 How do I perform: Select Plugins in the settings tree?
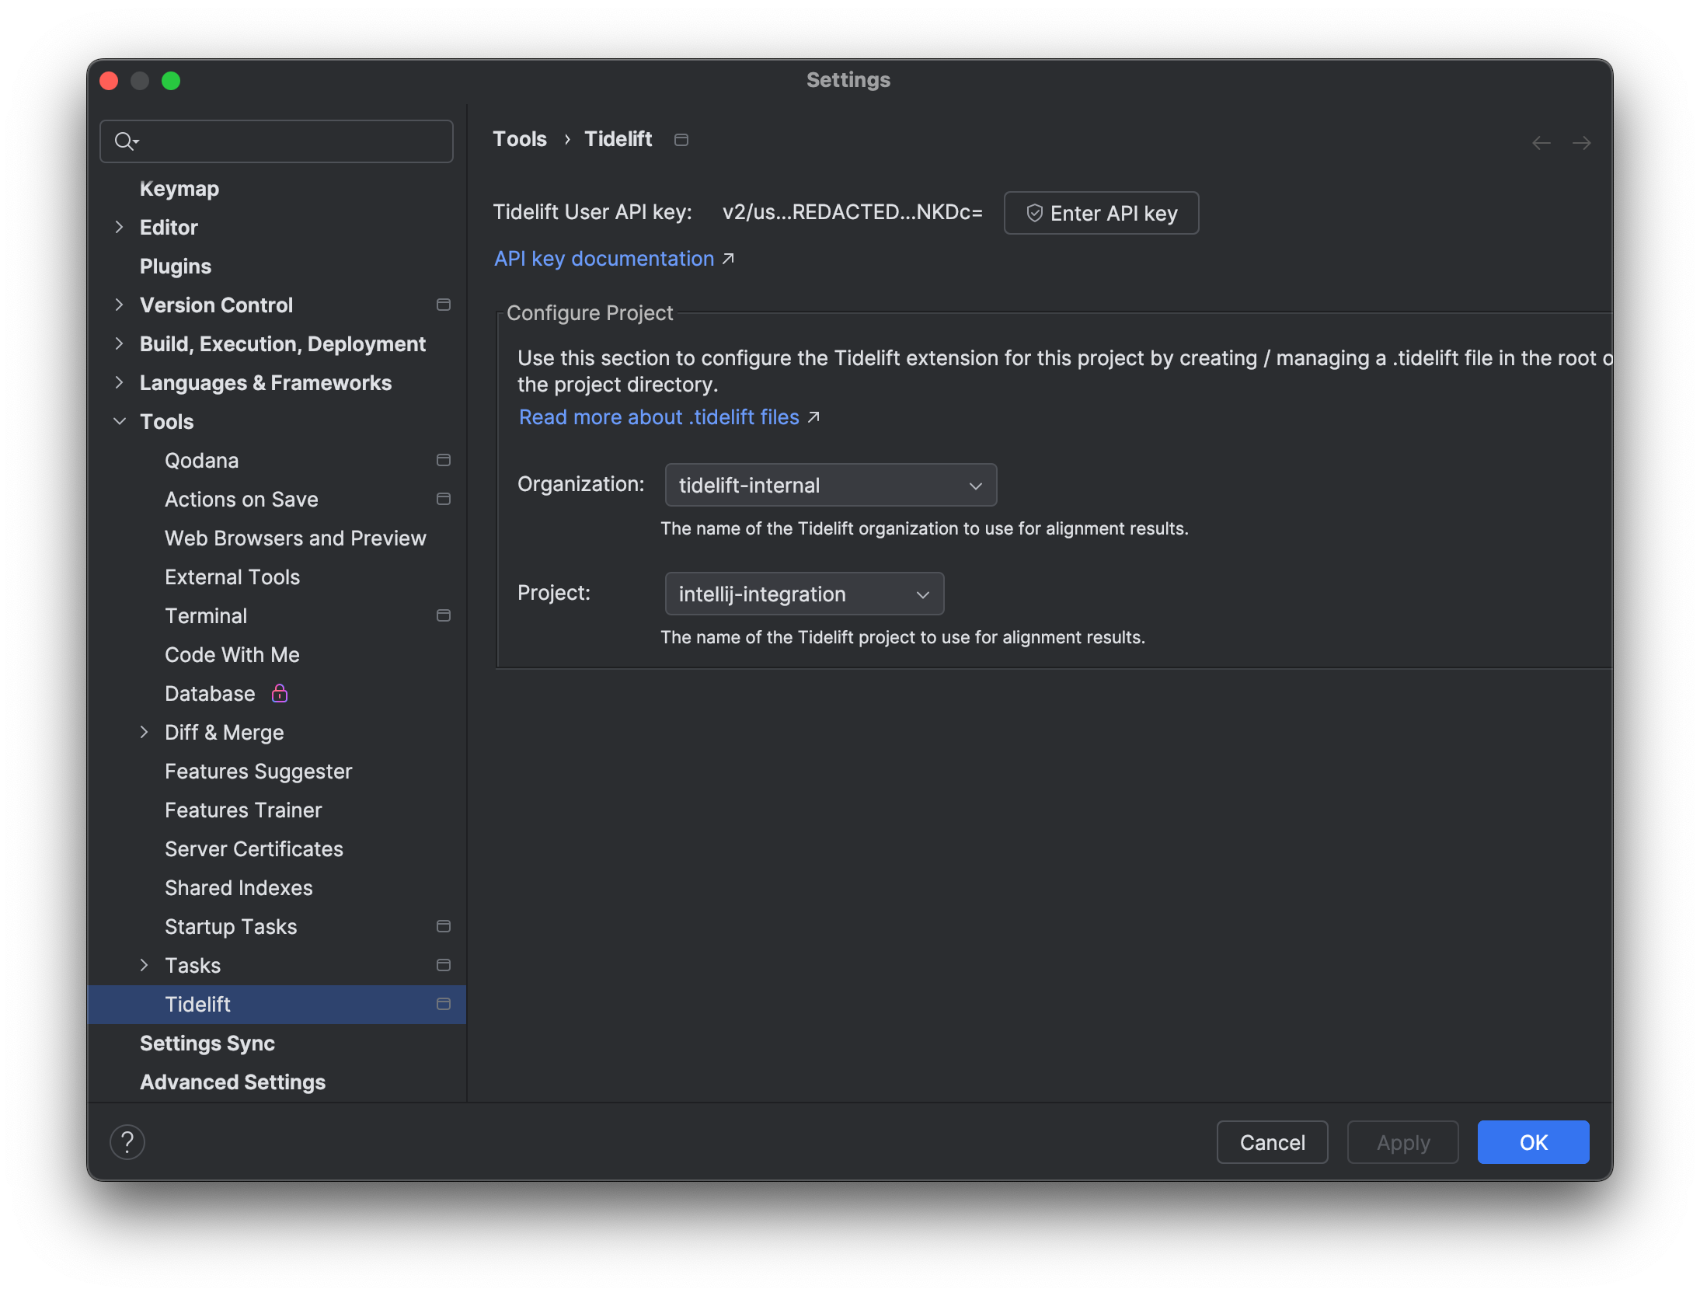(x=176, y=267)
